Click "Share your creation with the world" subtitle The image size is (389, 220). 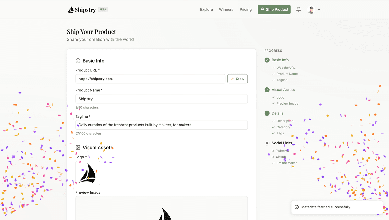pyautogui.click(x=100, y=39)
